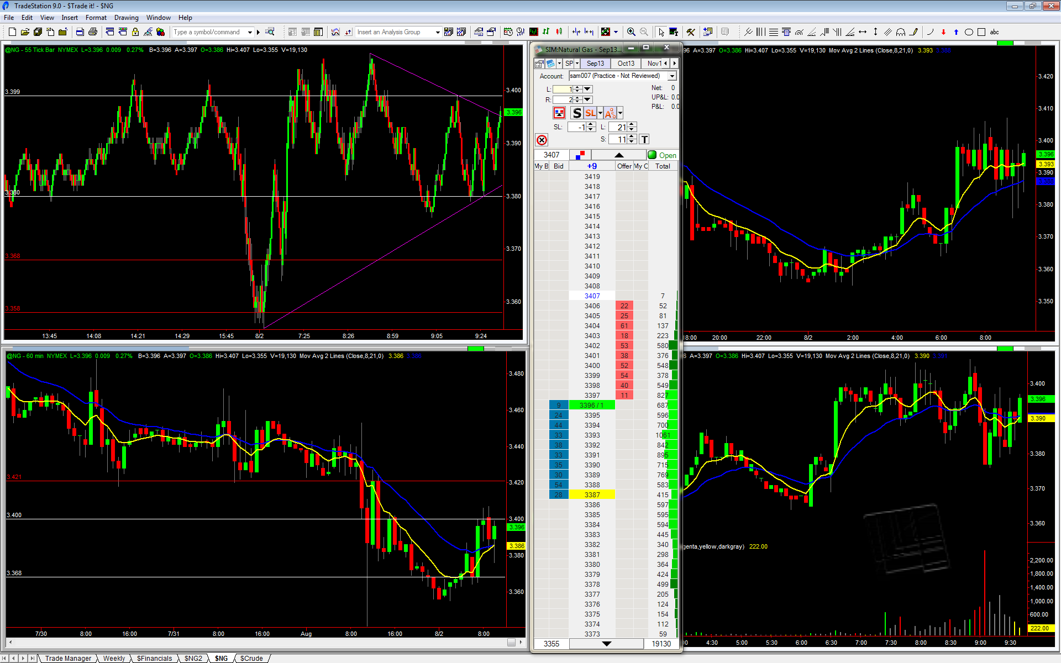
Task: Open the L quantity dropdown arrow
Action: (x=587, y=89)
